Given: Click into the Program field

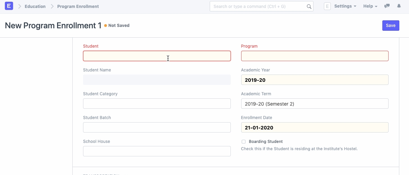Looking at the screenshot, I should point(315,56).
